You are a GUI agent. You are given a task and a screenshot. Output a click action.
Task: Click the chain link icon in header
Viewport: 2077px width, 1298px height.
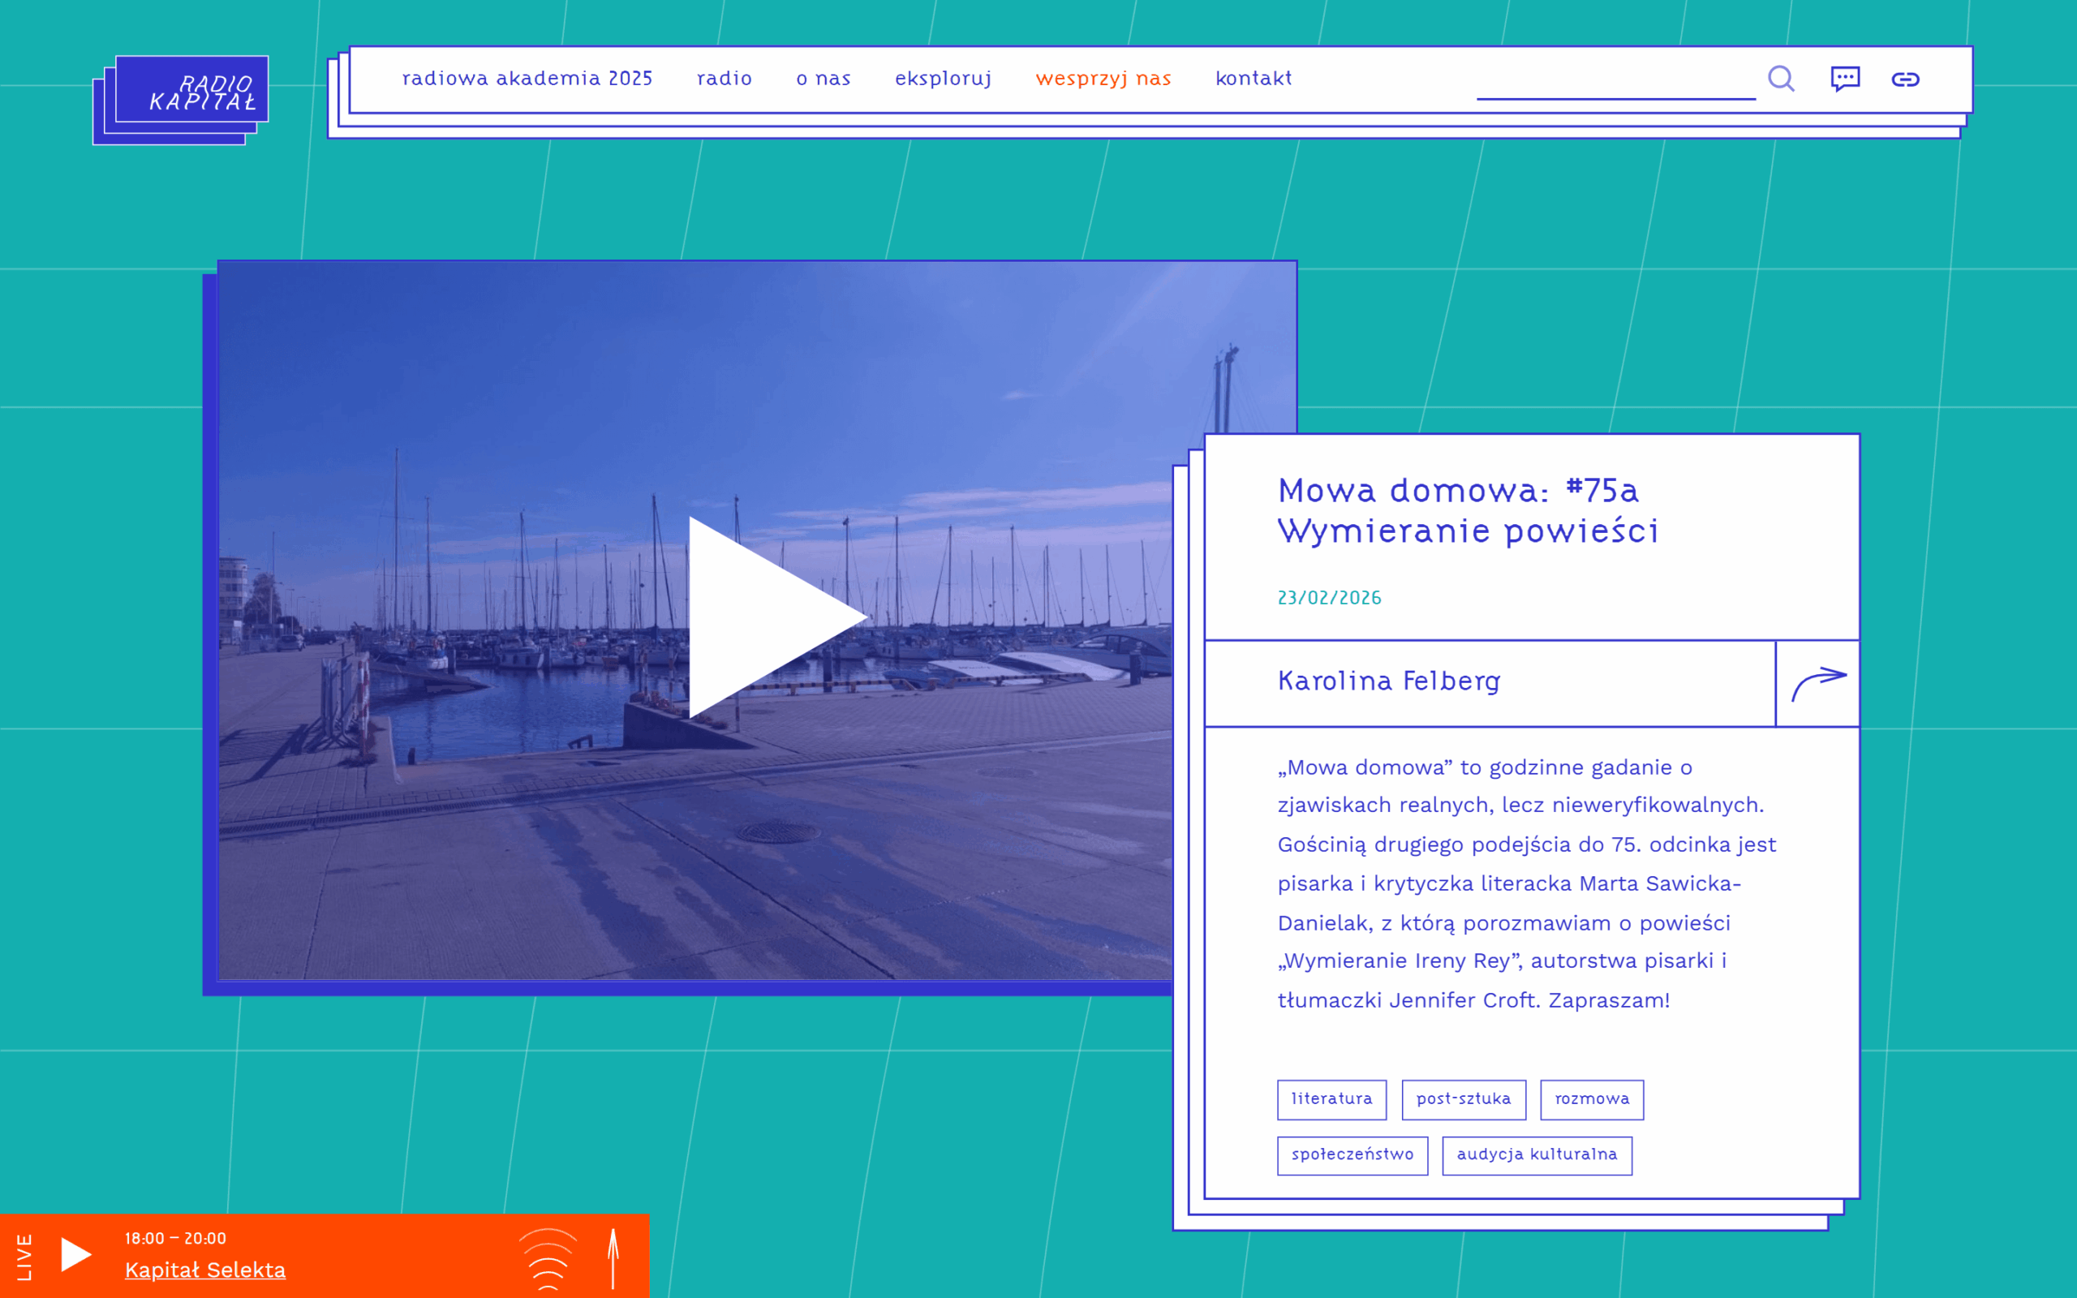tap(1904, 80)
